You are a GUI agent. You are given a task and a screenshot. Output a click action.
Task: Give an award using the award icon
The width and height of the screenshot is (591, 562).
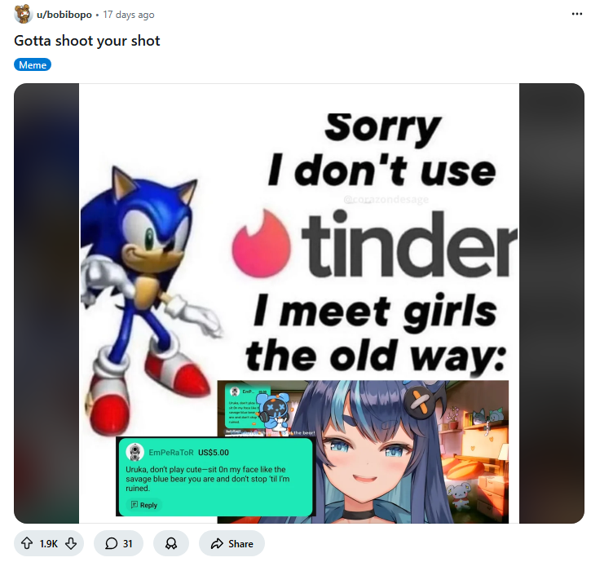(x=170, y=543)
